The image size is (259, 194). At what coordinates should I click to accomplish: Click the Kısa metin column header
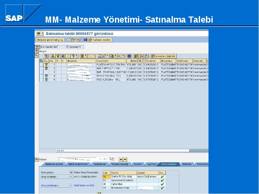point(111,61)
